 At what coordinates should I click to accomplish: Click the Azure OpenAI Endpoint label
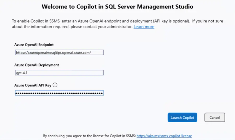point(34,45)
